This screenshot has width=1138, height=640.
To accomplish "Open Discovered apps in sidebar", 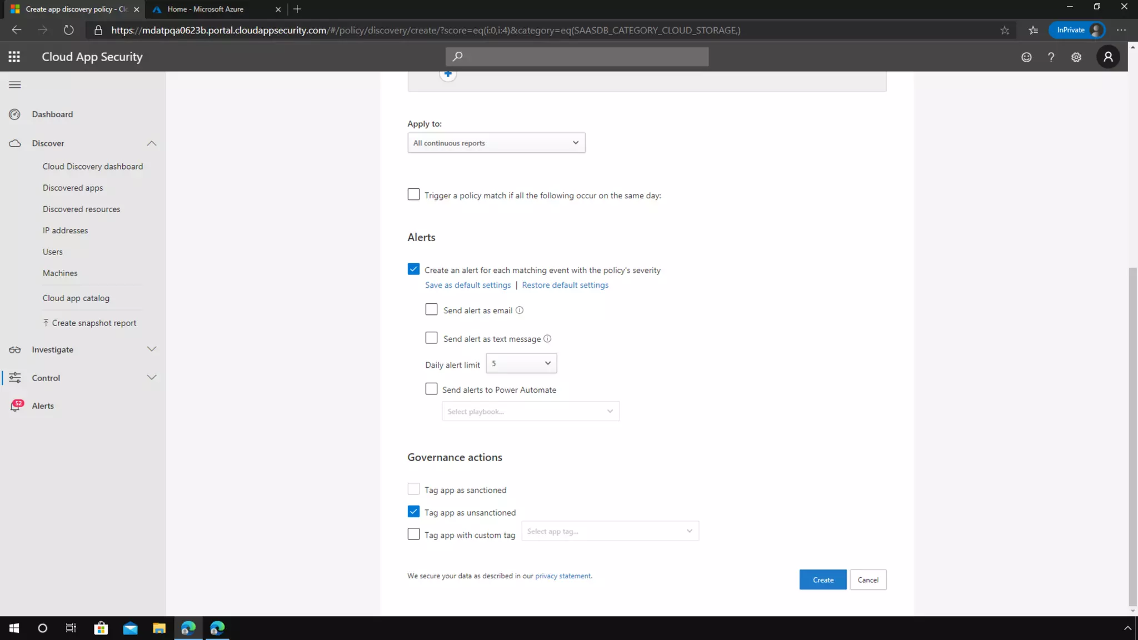I will 73,188.
